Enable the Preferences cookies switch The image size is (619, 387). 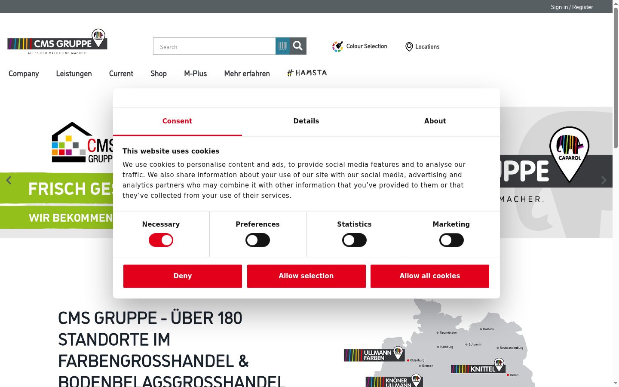[257, 240]
